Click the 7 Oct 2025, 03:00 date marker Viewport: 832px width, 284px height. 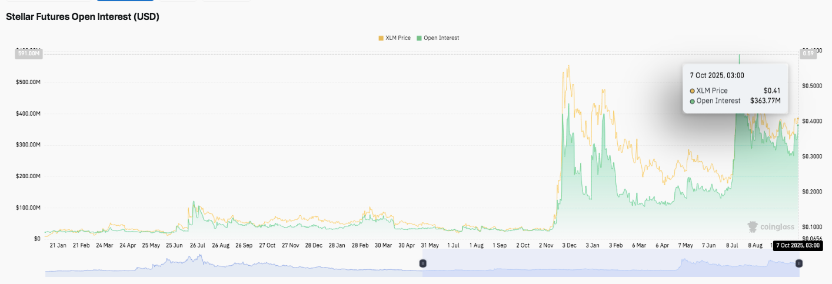(x=797, y=245)
